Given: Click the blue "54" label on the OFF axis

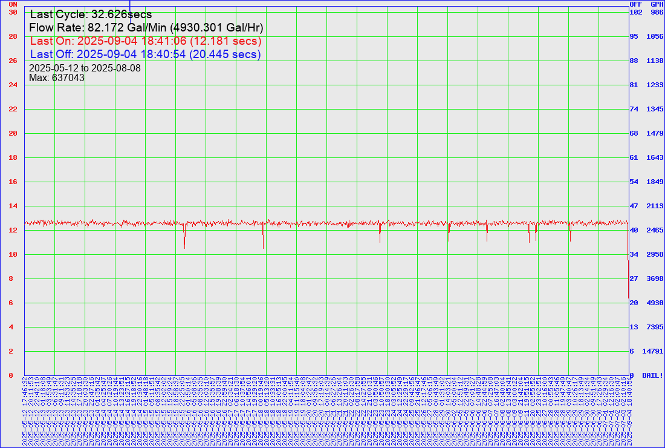Looking at the screenshot, I should tap(634, 182).
